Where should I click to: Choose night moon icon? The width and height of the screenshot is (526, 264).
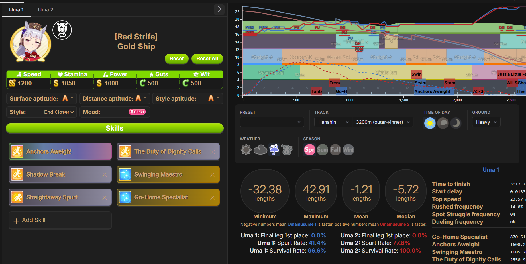click(x=456, y=123)
